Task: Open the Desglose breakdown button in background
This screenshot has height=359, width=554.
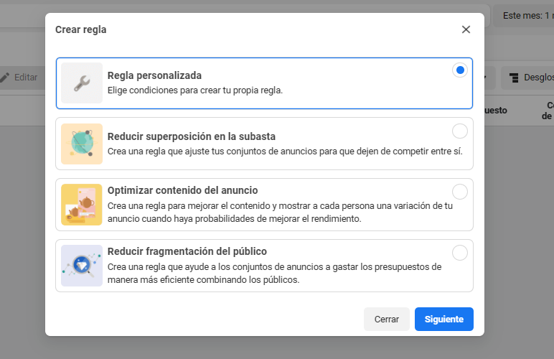Action: [x=527, y=78]
